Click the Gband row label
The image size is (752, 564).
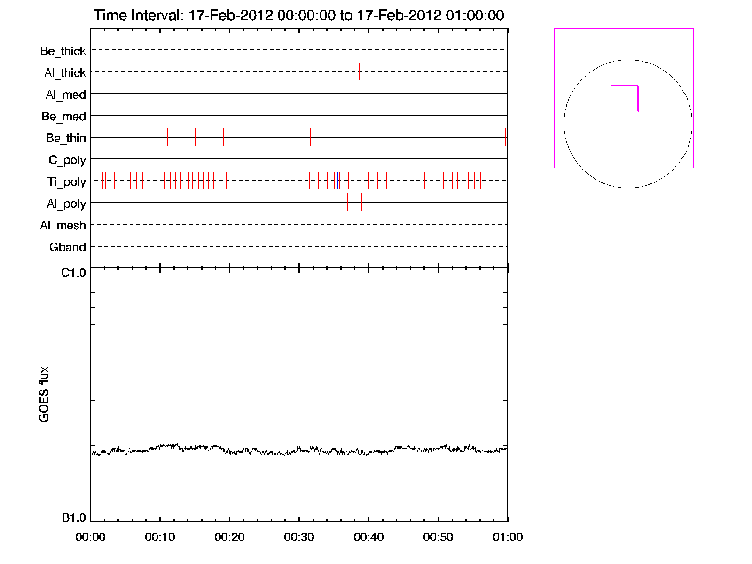67,247
